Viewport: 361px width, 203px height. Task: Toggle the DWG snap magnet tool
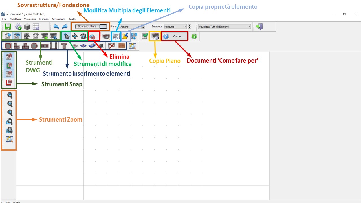pyautogui.click(x=9, y=57)
